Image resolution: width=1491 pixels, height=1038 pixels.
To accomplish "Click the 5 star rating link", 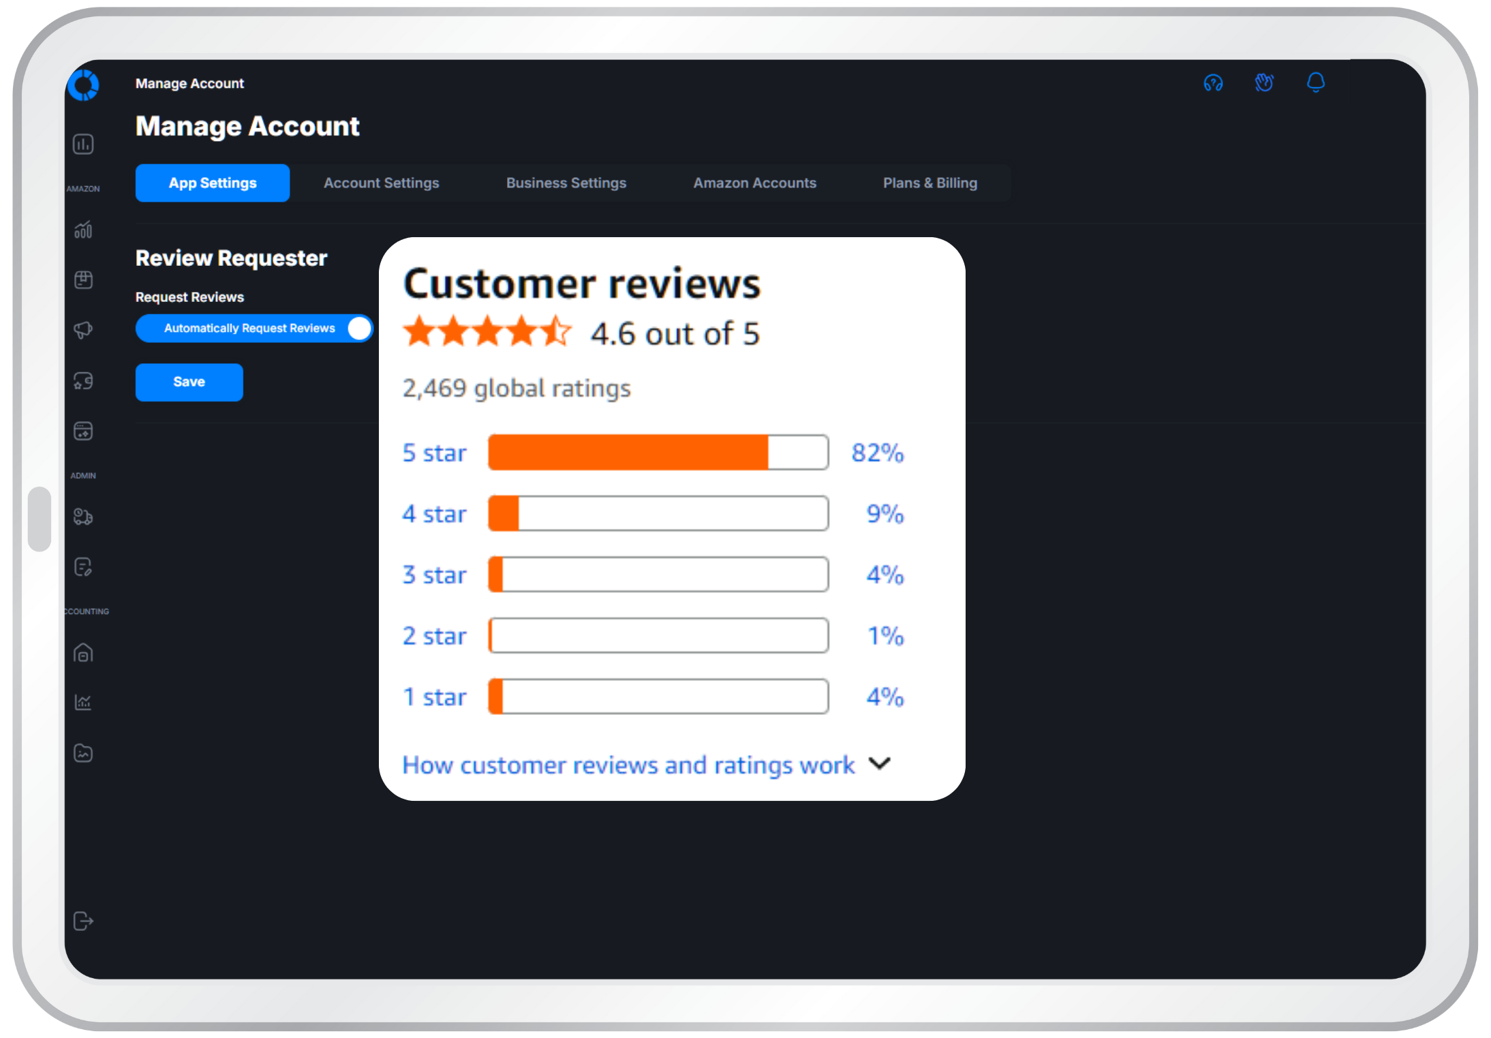I will click(434, 453).
